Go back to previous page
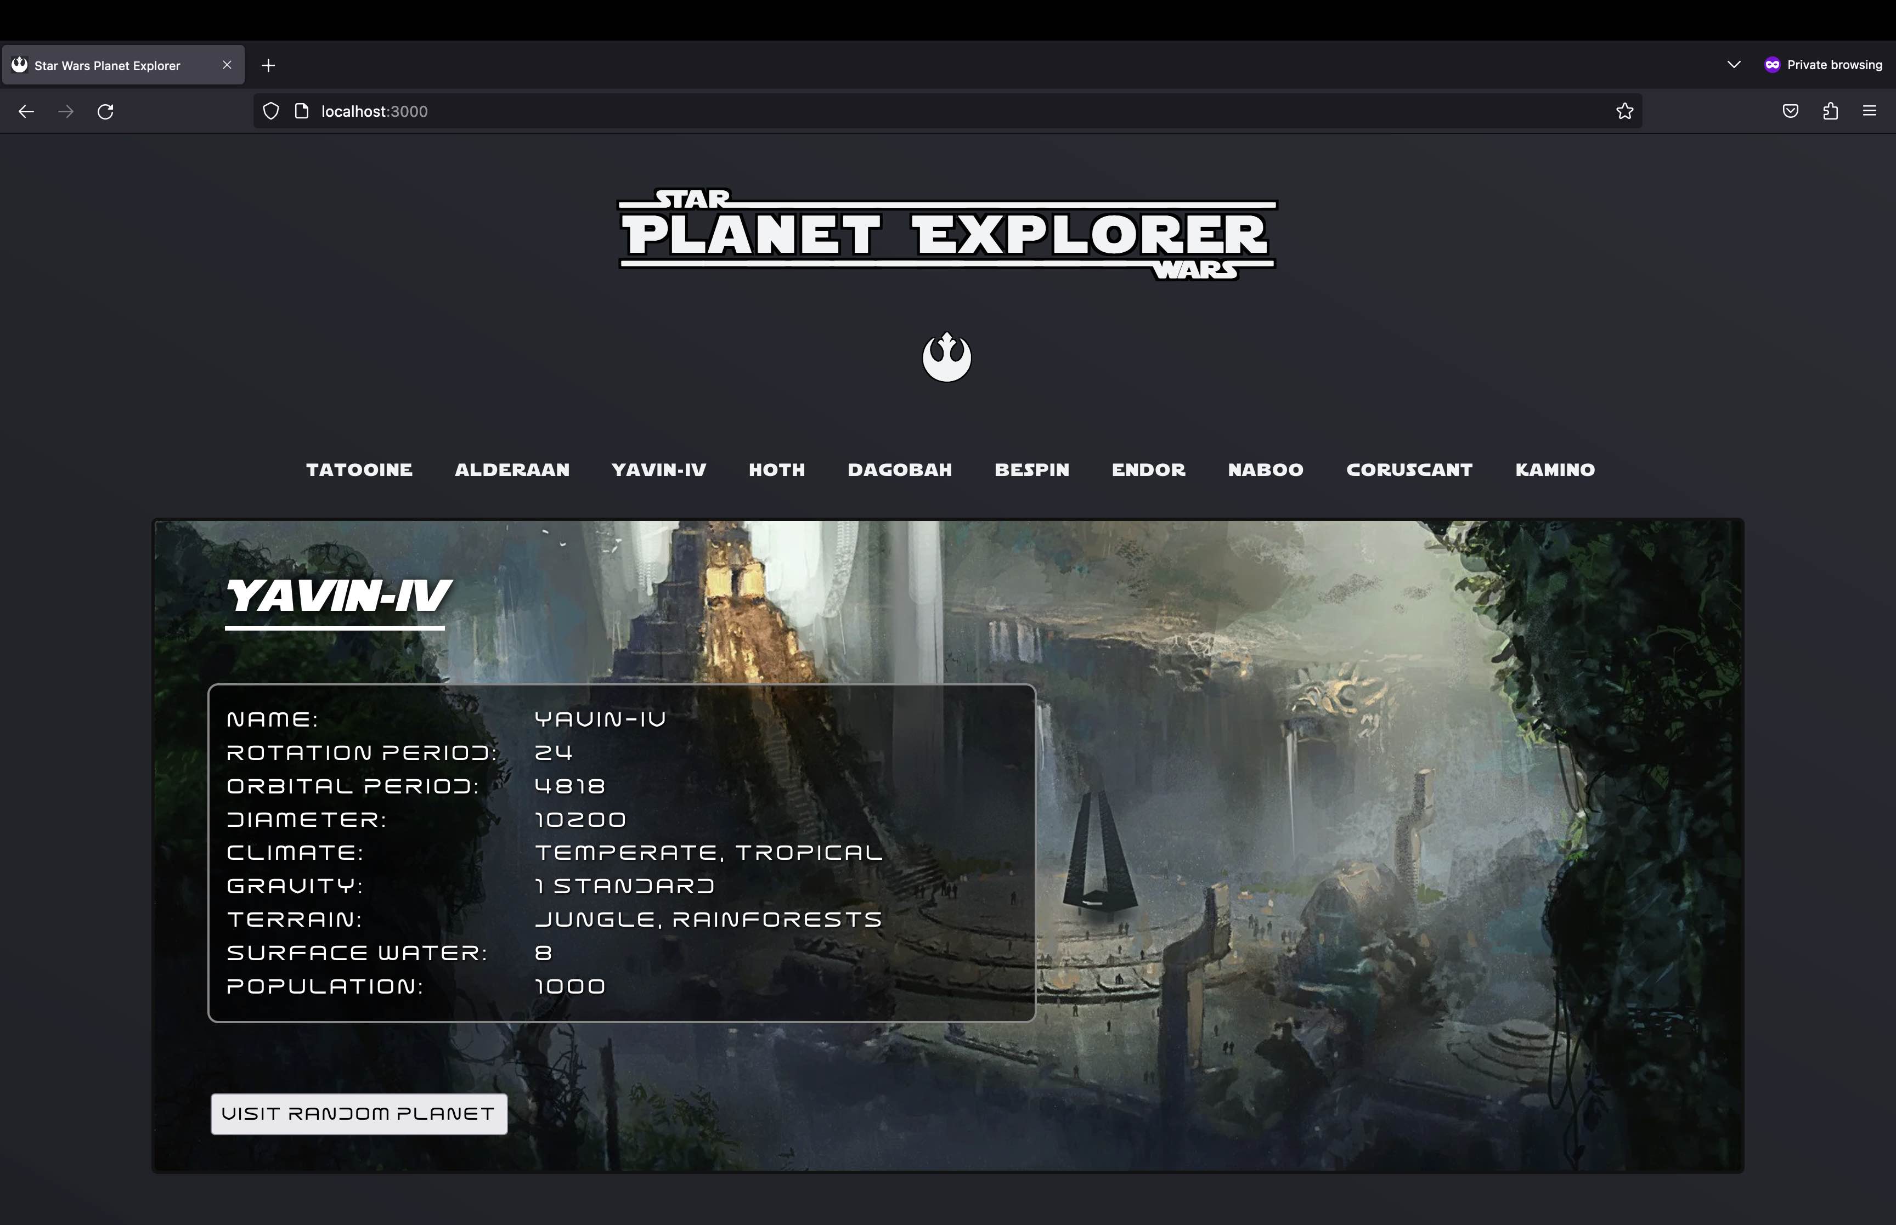 (x=26, y=111)
